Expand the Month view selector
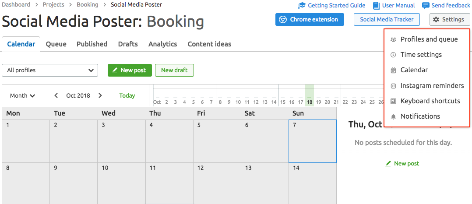The width and height of the screenshot is (472, 204). [x=23, y=95]
